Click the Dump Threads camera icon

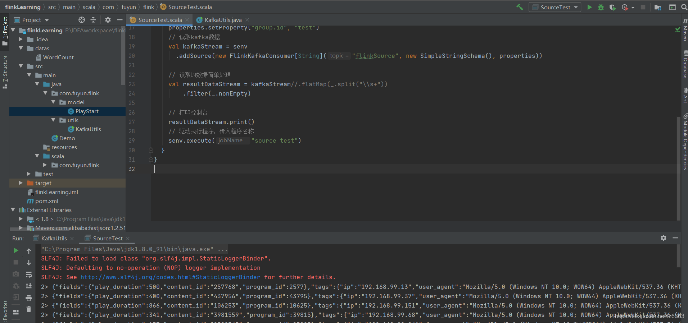(x=16, y=274)
